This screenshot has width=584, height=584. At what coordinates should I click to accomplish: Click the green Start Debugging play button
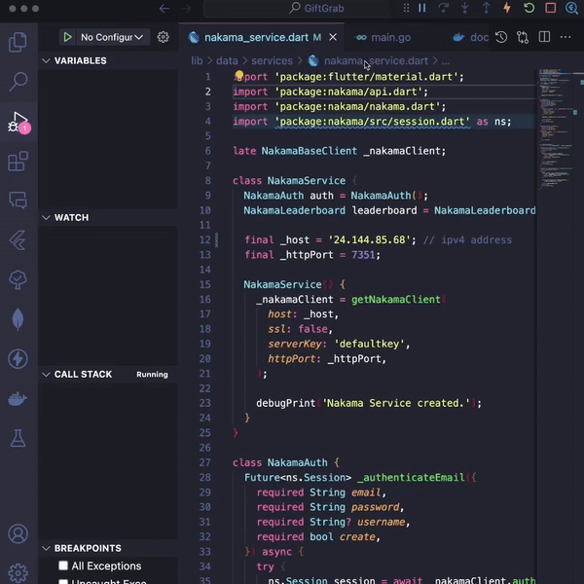pyautogui.click(x=67, y=37)
